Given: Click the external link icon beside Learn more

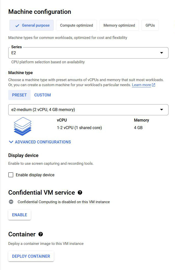Looking at the screenshot, I should click(x=153, y=85).
